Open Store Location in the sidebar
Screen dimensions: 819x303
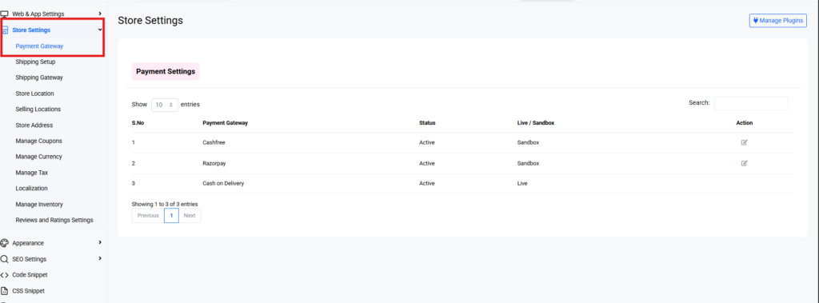35,94
